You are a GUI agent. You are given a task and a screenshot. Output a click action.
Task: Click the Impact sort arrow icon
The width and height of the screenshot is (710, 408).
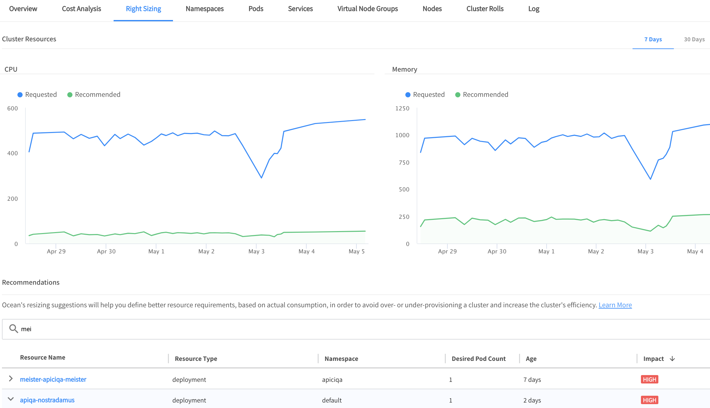coord(672,359)
